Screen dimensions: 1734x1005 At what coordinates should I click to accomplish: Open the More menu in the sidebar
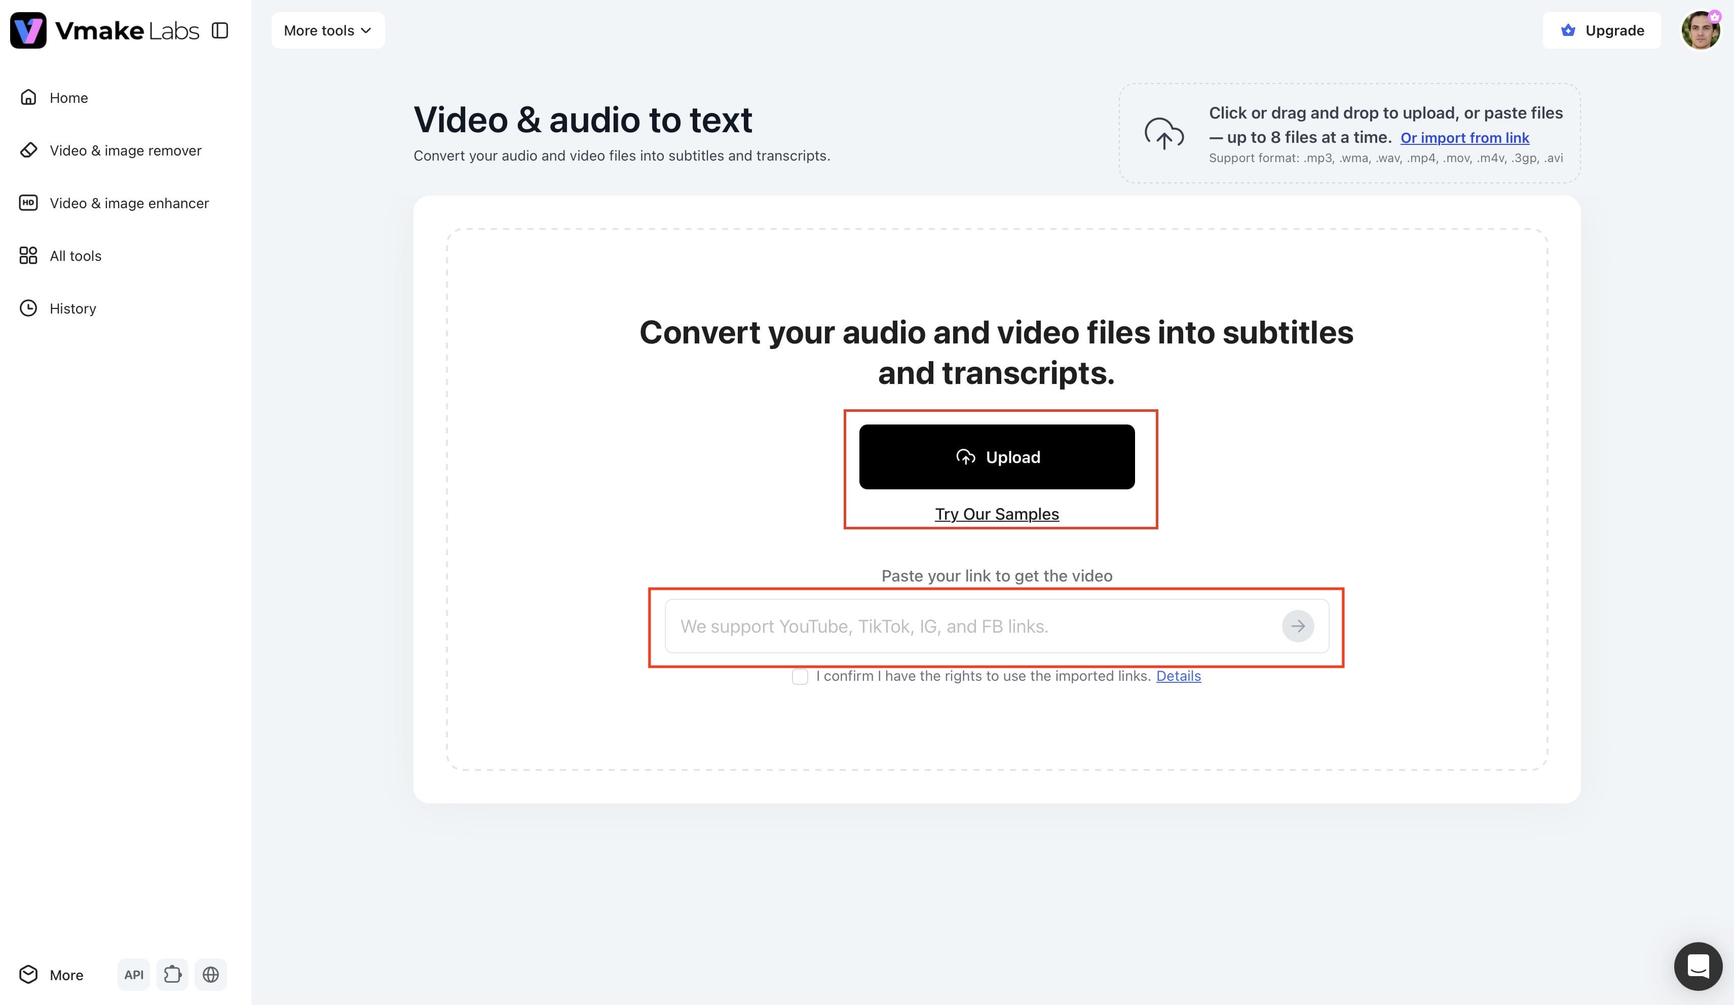(52, 975)
